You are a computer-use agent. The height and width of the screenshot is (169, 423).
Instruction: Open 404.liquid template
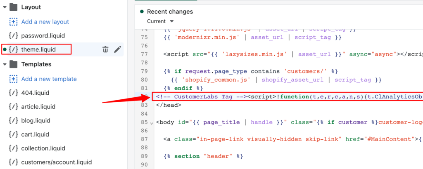pyautogui.click(x=36, y=93)
